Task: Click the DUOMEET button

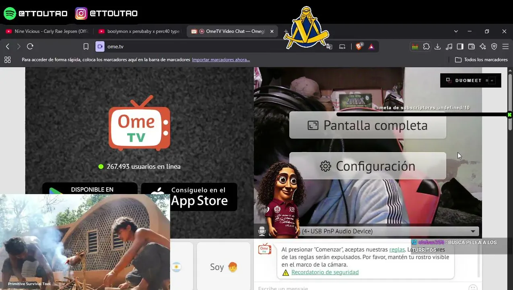Action: pyautogui.click(x=471, y=81)
